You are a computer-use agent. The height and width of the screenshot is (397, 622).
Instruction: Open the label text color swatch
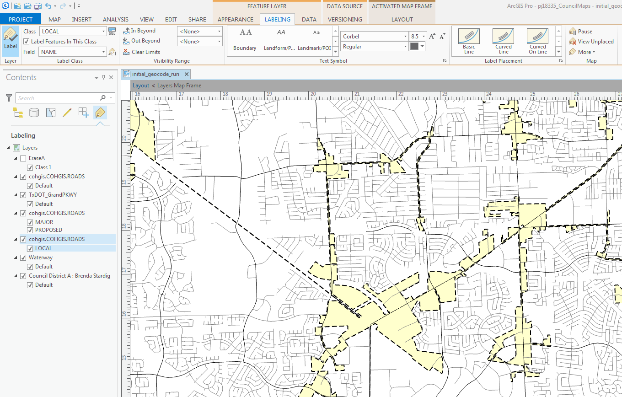tap(414, 47)
